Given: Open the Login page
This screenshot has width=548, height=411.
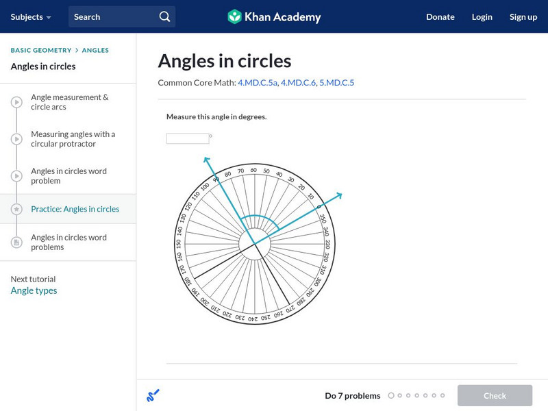Looking at the screenshot, I should coord(482,16).
